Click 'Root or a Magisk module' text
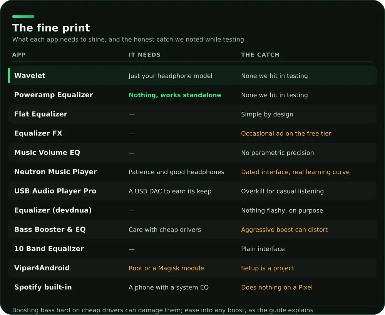 coord(166,268)
